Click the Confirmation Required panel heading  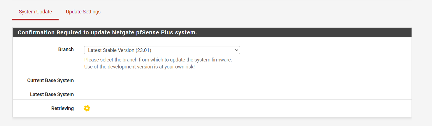pyautogui.click(x=212, y=32)
